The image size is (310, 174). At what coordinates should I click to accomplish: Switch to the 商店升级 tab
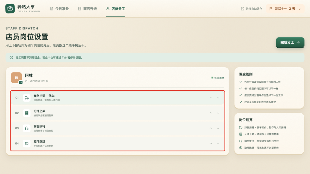(x=88, y=9)
